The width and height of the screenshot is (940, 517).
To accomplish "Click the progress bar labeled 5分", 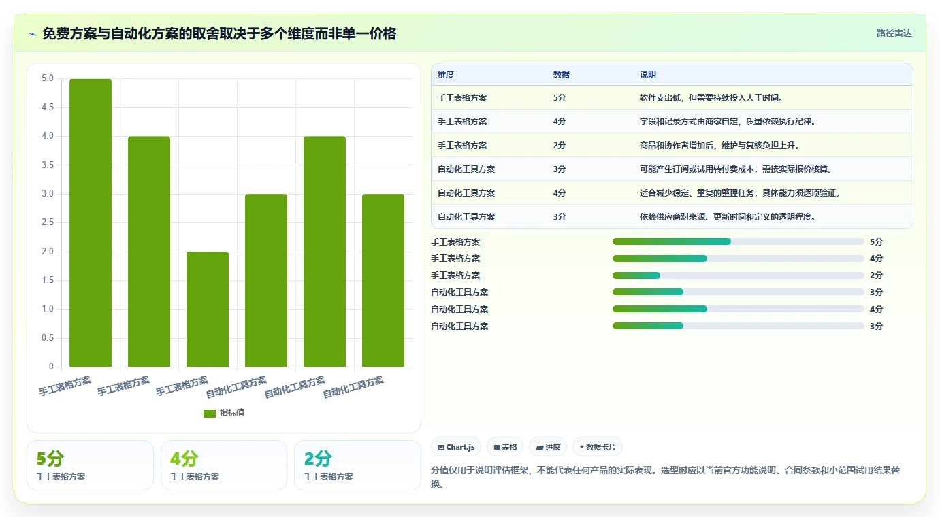I will click(x=739, y=241).
